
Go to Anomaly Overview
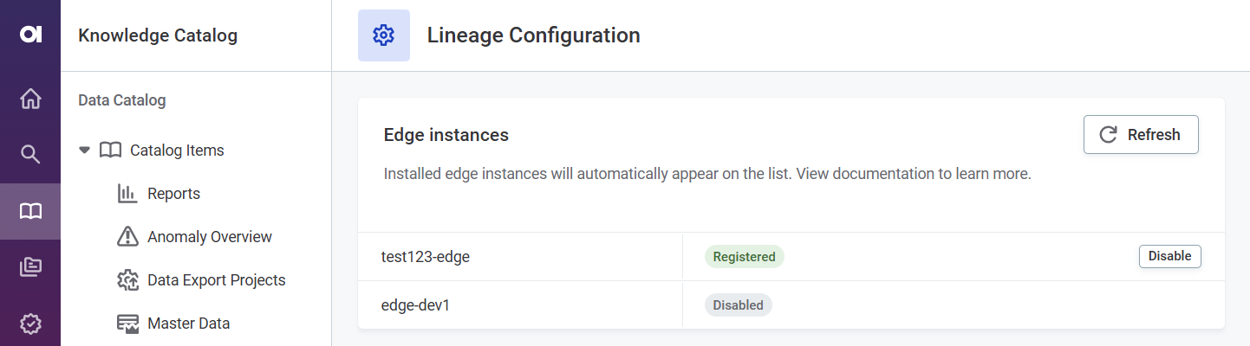210,237
